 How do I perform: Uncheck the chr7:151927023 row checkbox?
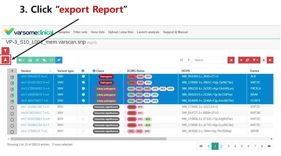tap(12, 83)
